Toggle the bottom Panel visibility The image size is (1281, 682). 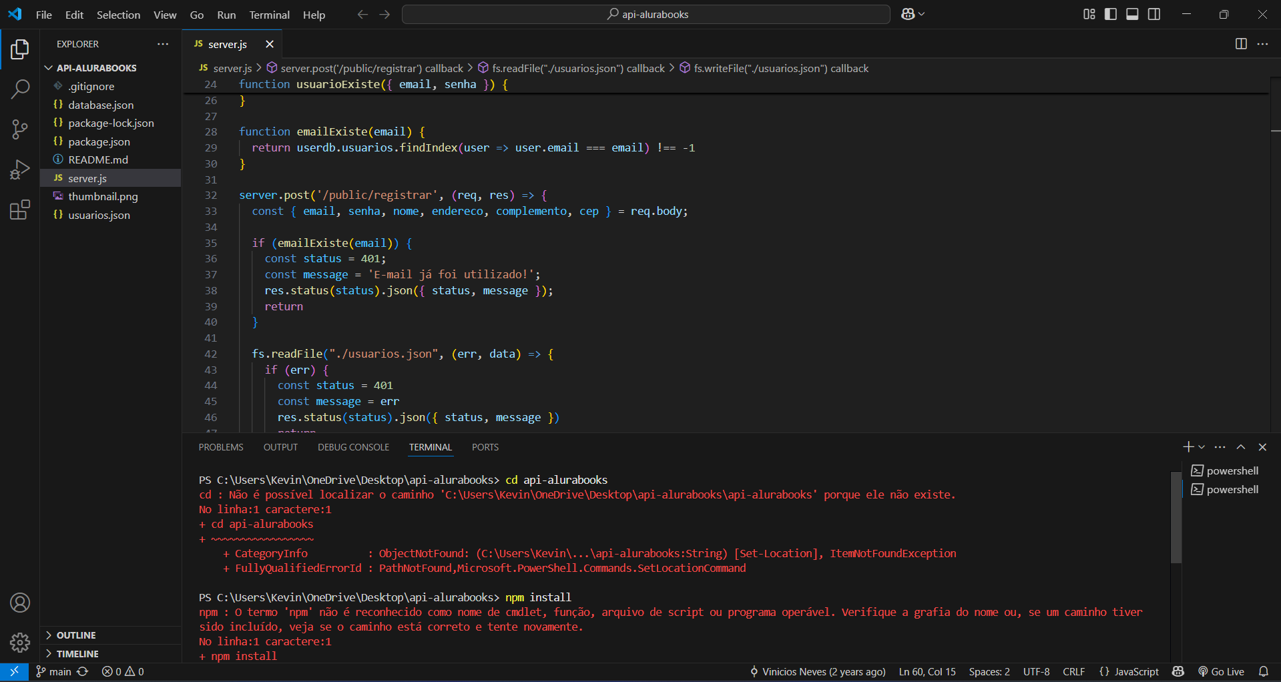[x=1133, y=14]
